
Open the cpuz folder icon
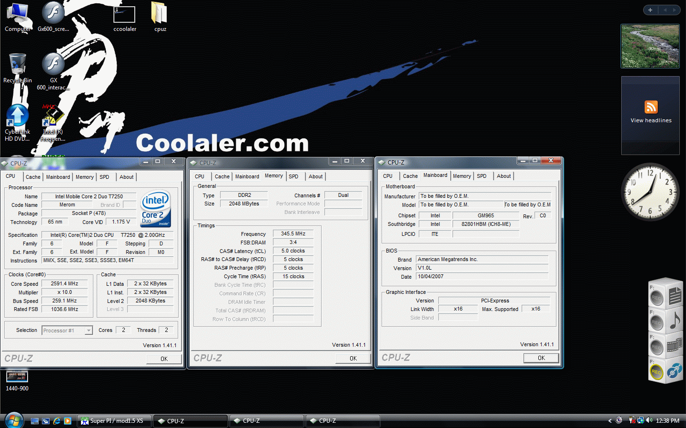[x=160, y=17]
